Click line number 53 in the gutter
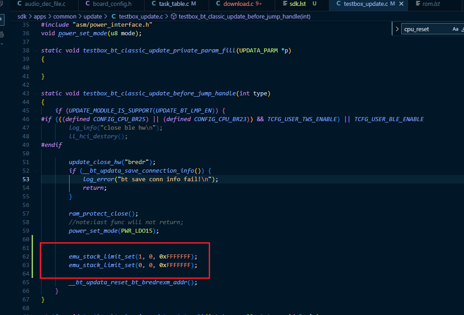The width and height of the screenshot is (464, 315). tap(26, 179)
